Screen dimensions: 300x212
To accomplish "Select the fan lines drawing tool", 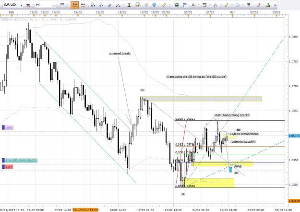I will [216, 5].
